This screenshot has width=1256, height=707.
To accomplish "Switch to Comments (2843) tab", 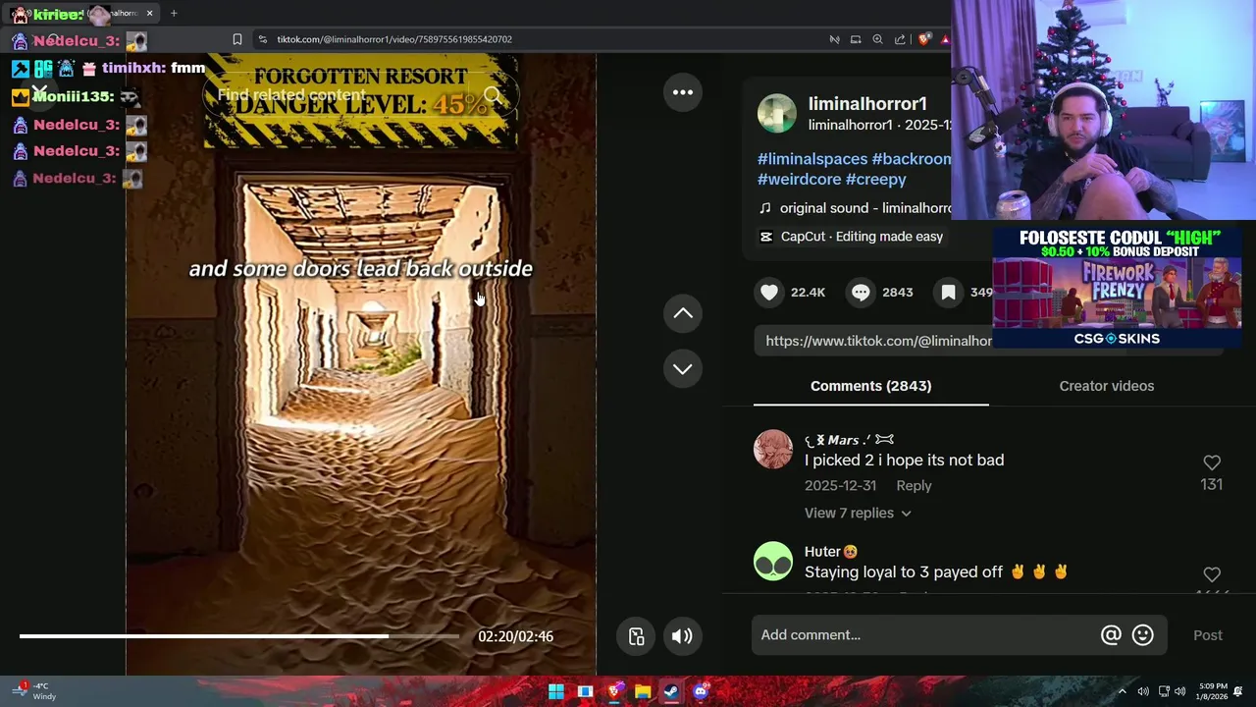I will tap(870, 386).
